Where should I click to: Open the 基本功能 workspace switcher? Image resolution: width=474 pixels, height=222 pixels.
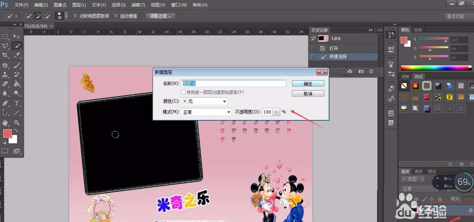tap(456, 16)
